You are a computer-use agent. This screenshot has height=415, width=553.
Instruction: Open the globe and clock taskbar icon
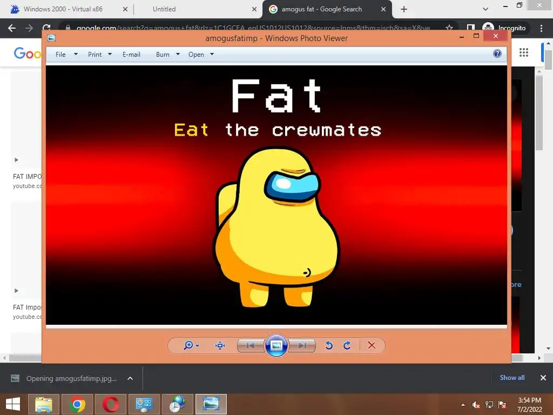pos(177,404)
